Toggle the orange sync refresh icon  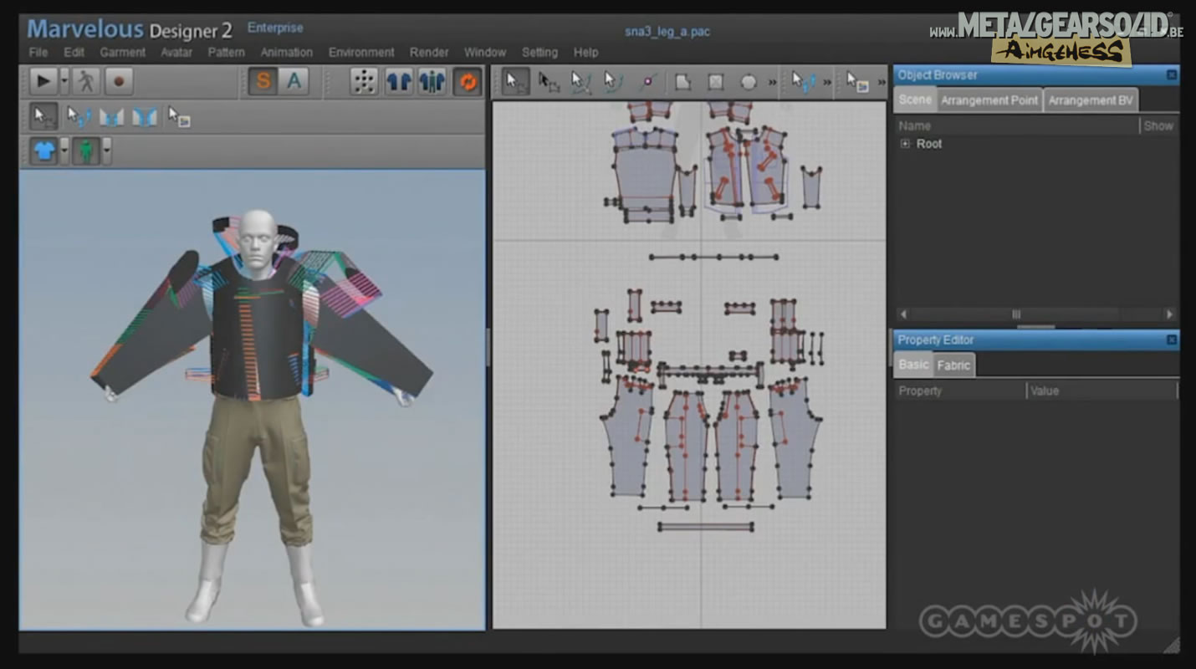468,81
